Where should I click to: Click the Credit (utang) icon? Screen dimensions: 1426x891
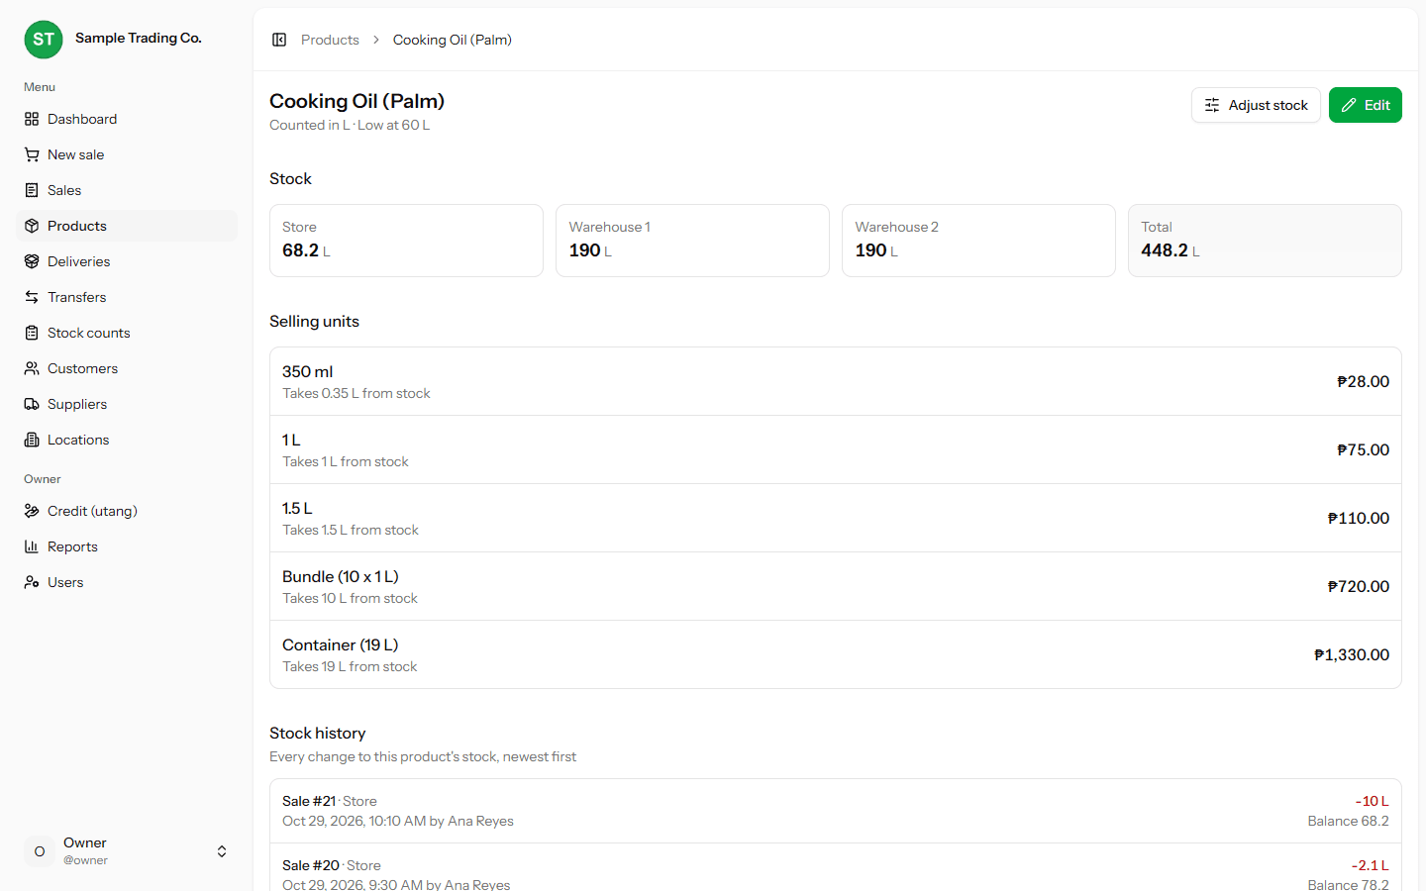click(32, 511)
